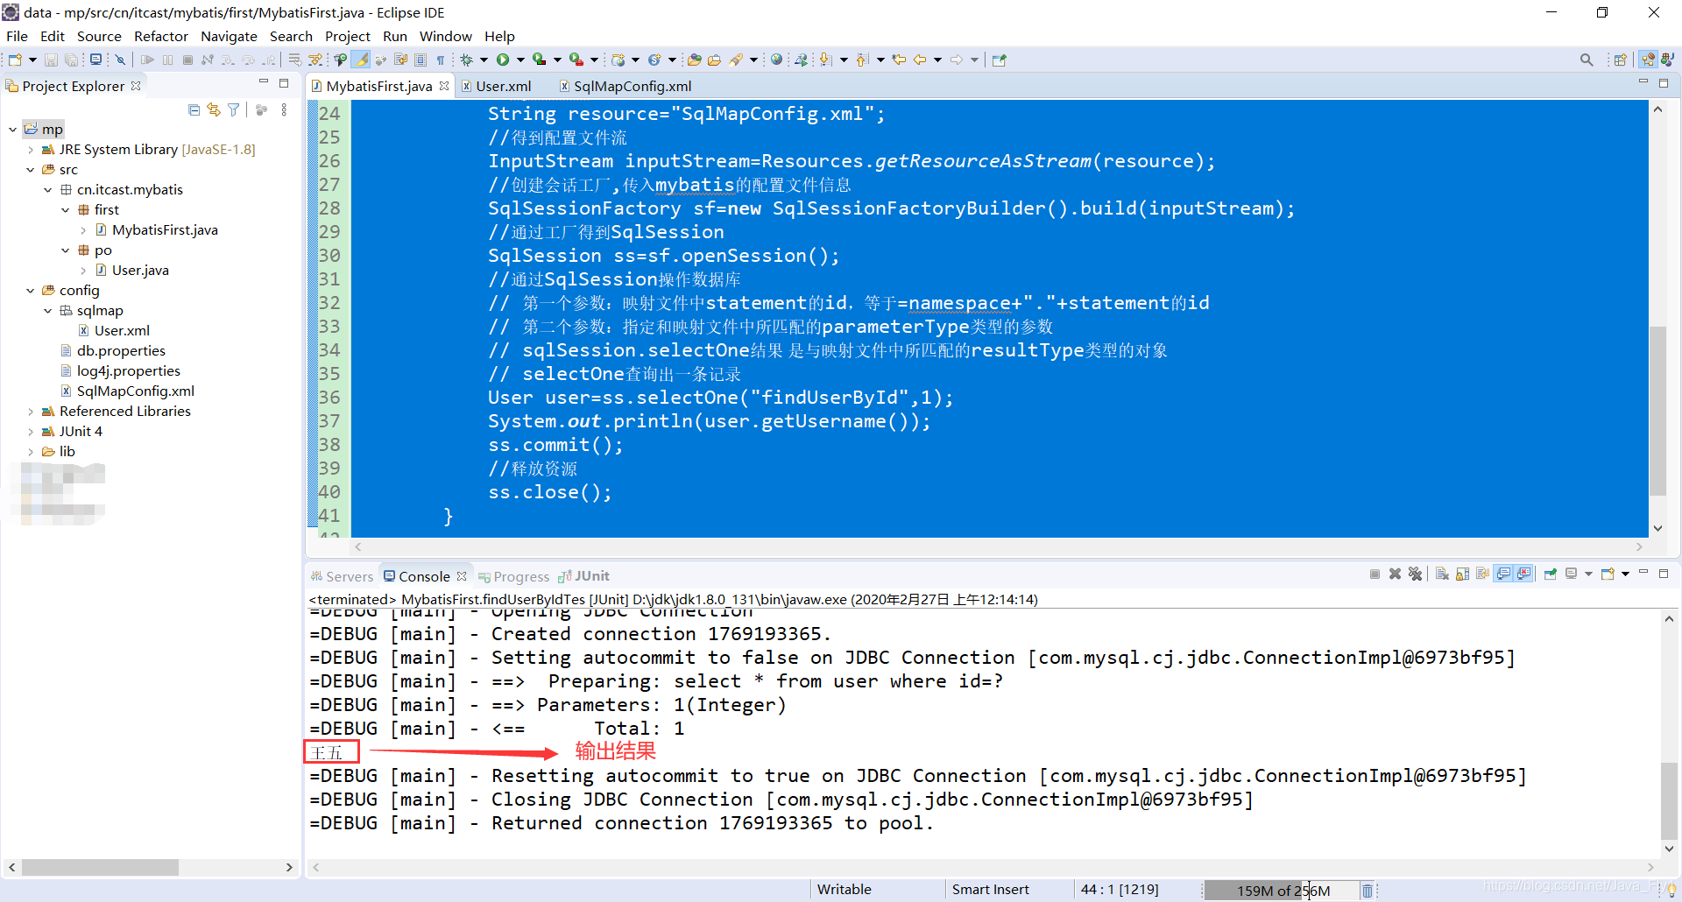
Task: Click the External Tools run icon
Action: pos(576,60)
